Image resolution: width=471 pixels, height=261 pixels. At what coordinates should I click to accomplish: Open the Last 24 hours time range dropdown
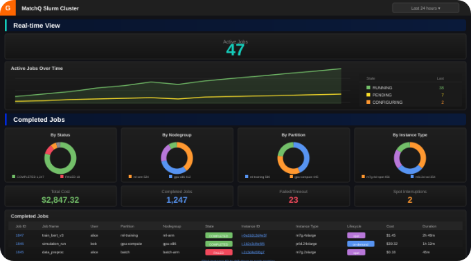click(x=425, y=8)
